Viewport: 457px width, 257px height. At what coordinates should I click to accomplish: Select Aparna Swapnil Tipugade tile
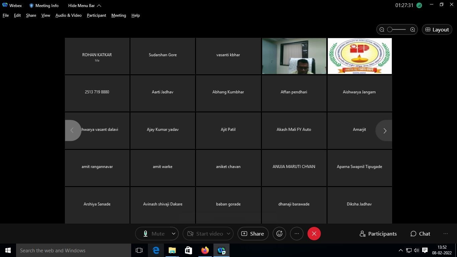coord(360,168)
